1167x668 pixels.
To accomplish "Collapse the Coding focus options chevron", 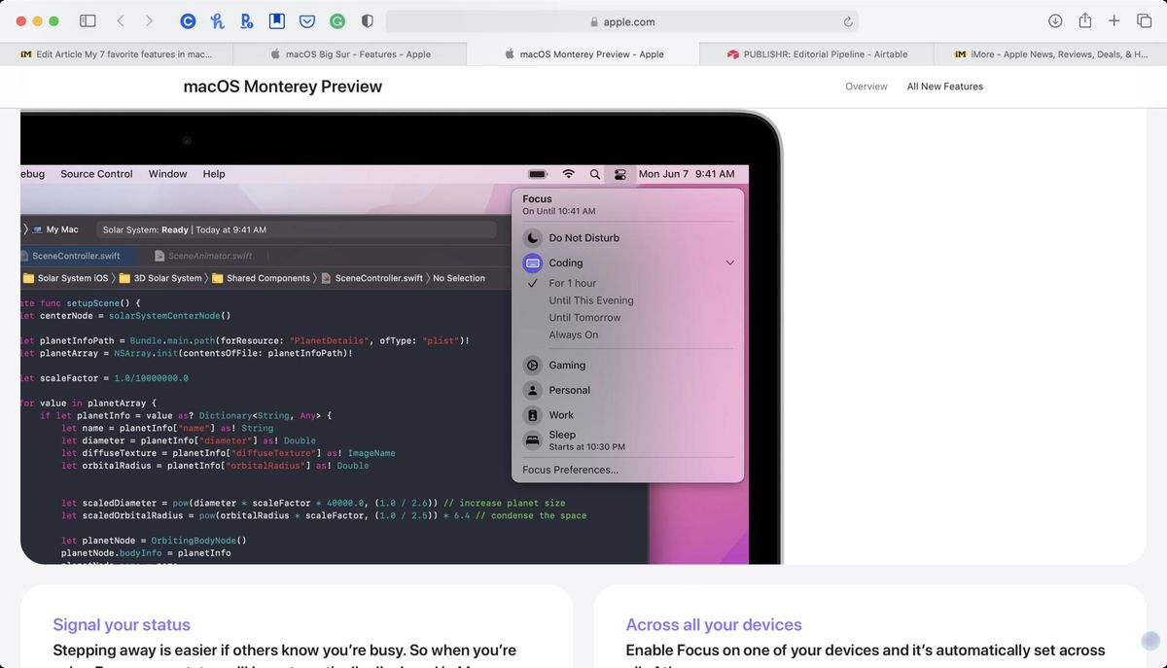I will (x=729, y=263).
